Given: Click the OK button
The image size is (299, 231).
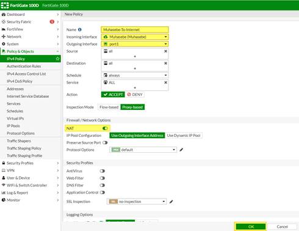Looking at the screenshot, I should tap(251, 227).
